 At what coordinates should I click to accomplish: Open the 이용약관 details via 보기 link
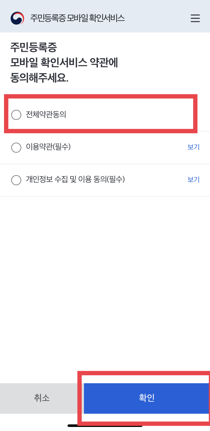click(x=193, y=147)
